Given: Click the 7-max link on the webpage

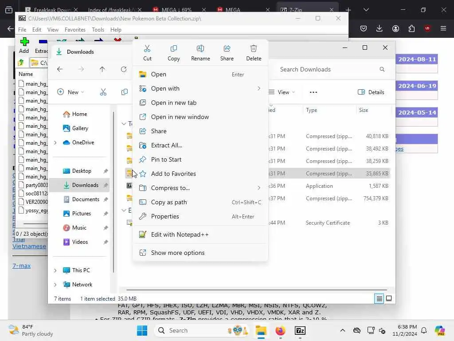Looking at the screenshot, I should click(21, 266).
